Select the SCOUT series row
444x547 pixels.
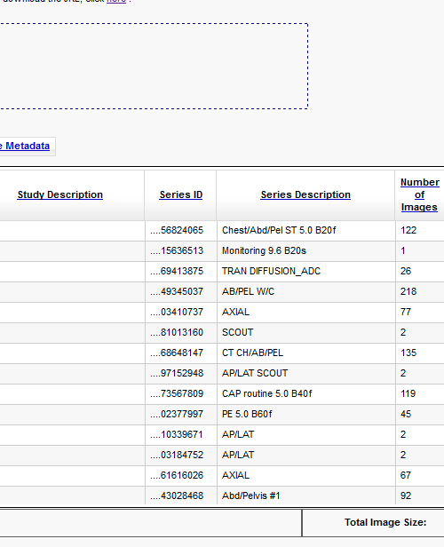point(222,332)
